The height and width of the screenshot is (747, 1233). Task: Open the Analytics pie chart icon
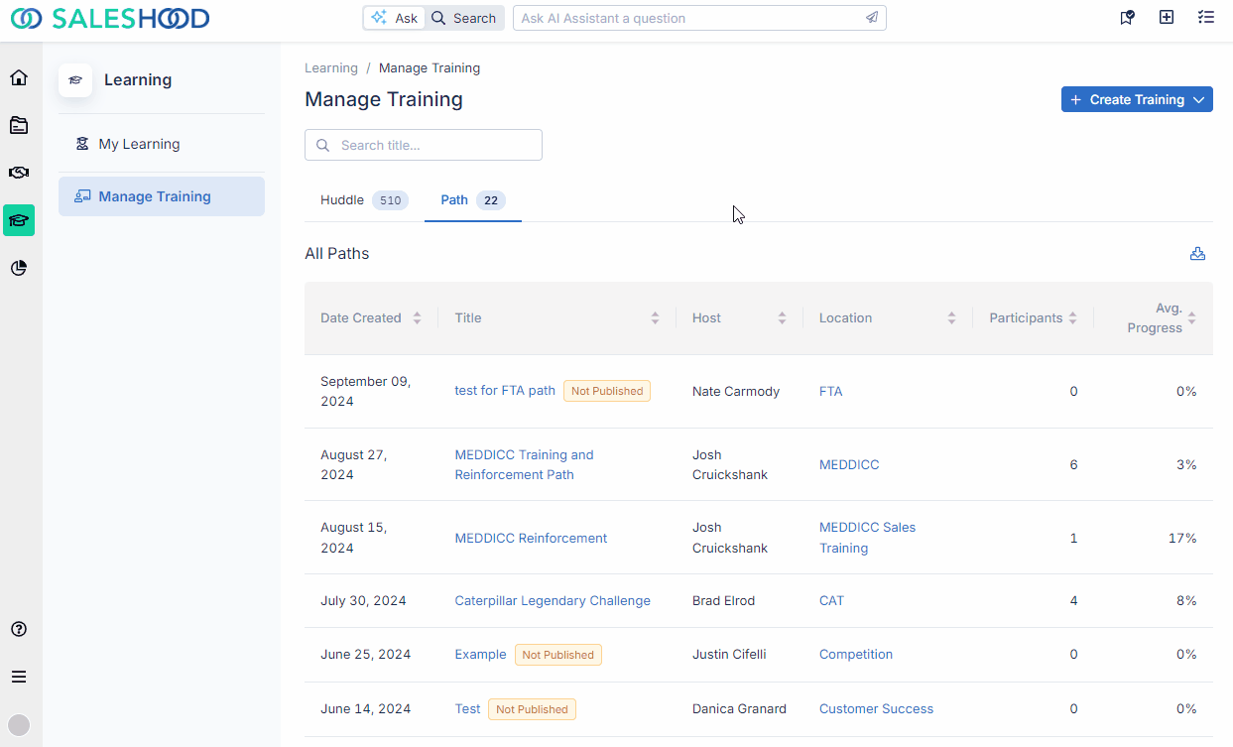pyautogui.click(x=19, y=268)
